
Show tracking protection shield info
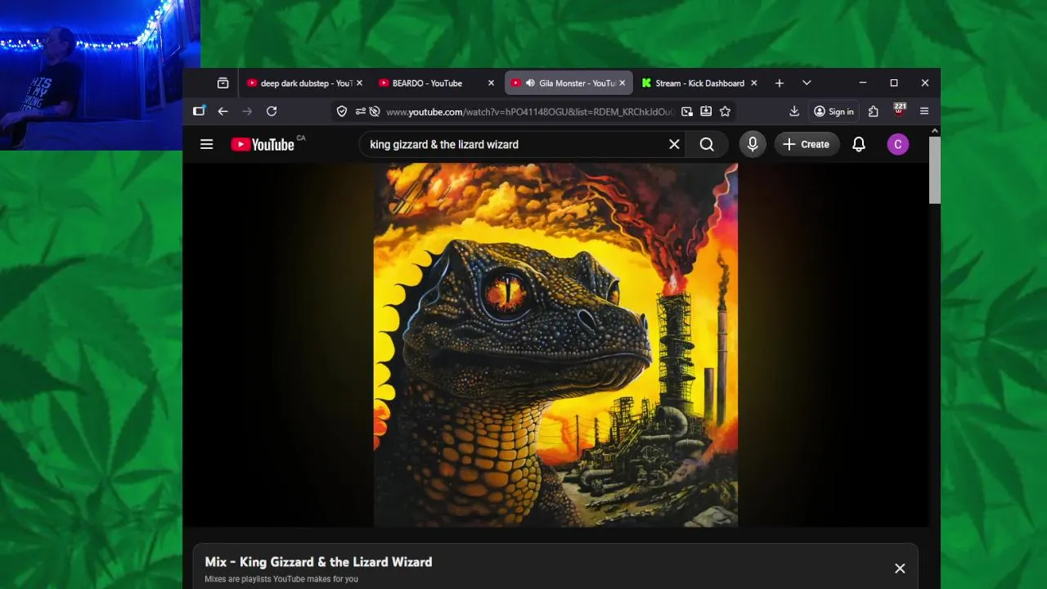pos(342,111)
